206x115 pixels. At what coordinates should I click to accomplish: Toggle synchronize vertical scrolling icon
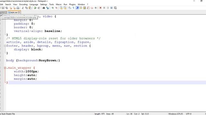(x=61, y=8)
